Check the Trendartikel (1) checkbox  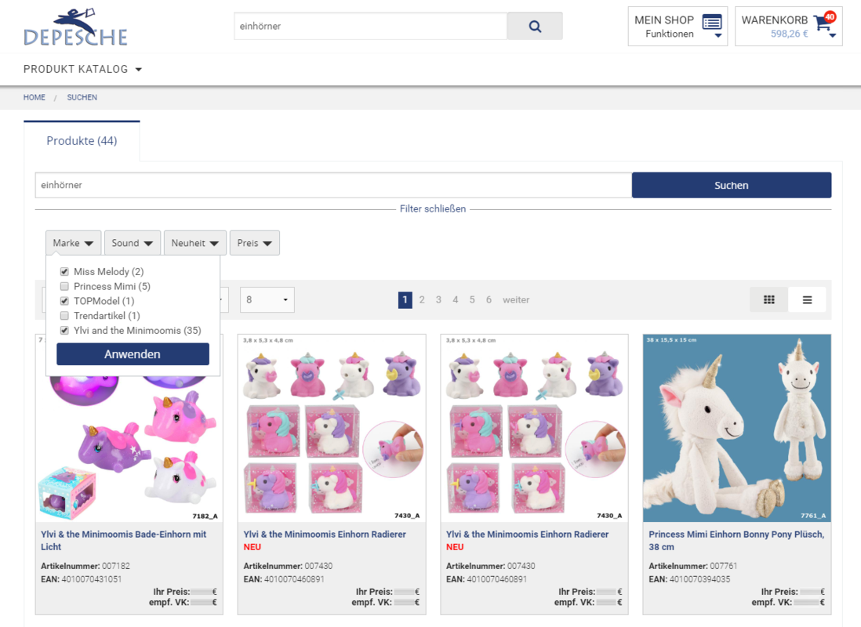(x=64, y=316)
